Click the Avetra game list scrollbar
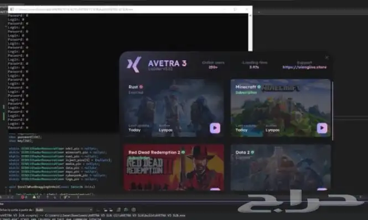 [x=333, y=110]
